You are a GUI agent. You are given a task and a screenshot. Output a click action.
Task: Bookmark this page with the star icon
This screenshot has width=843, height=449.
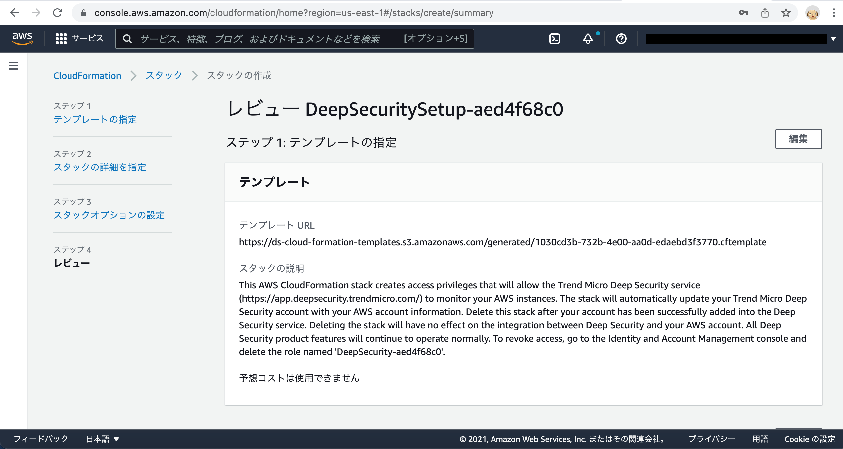(x=786, y=13)
